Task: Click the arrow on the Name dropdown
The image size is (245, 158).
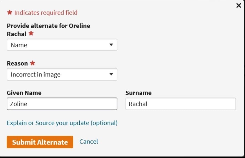Action: 111,45
